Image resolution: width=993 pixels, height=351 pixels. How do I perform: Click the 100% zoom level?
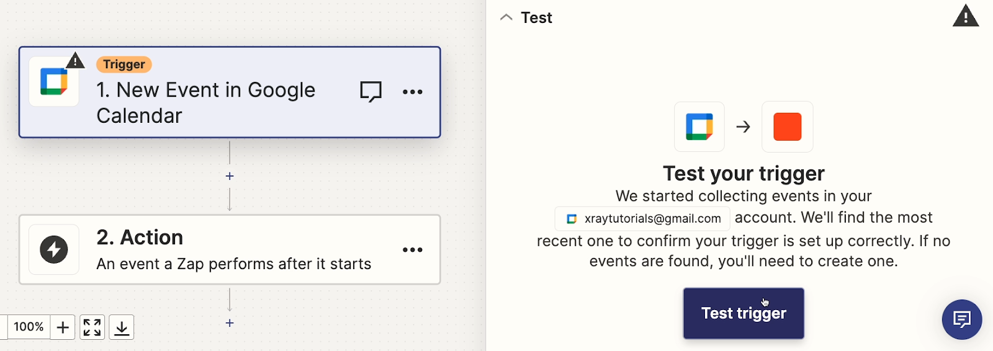point(29,327)
